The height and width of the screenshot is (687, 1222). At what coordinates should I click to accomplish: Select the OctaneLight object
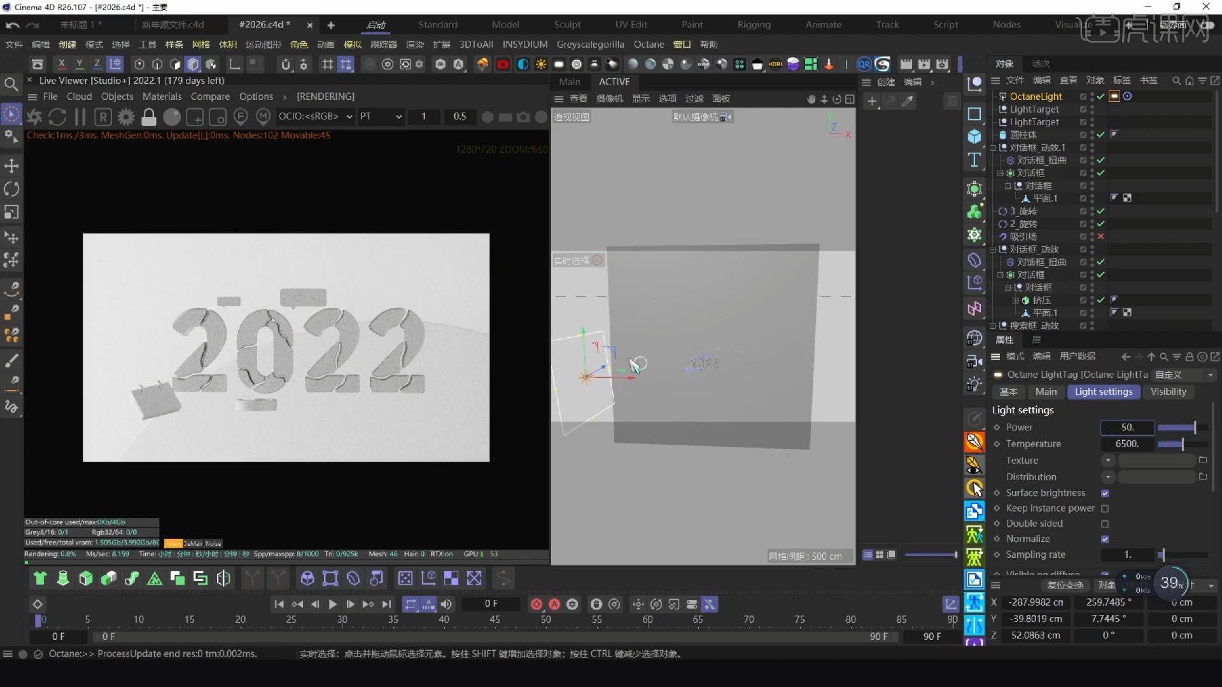1036,97
